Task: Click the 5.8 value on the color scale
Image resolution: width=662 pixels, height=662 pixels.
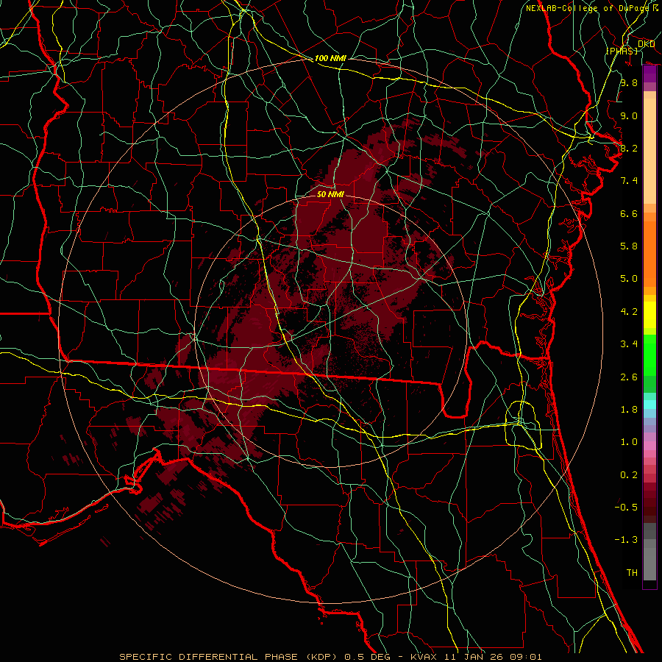Action: click(x=629, y=246)
